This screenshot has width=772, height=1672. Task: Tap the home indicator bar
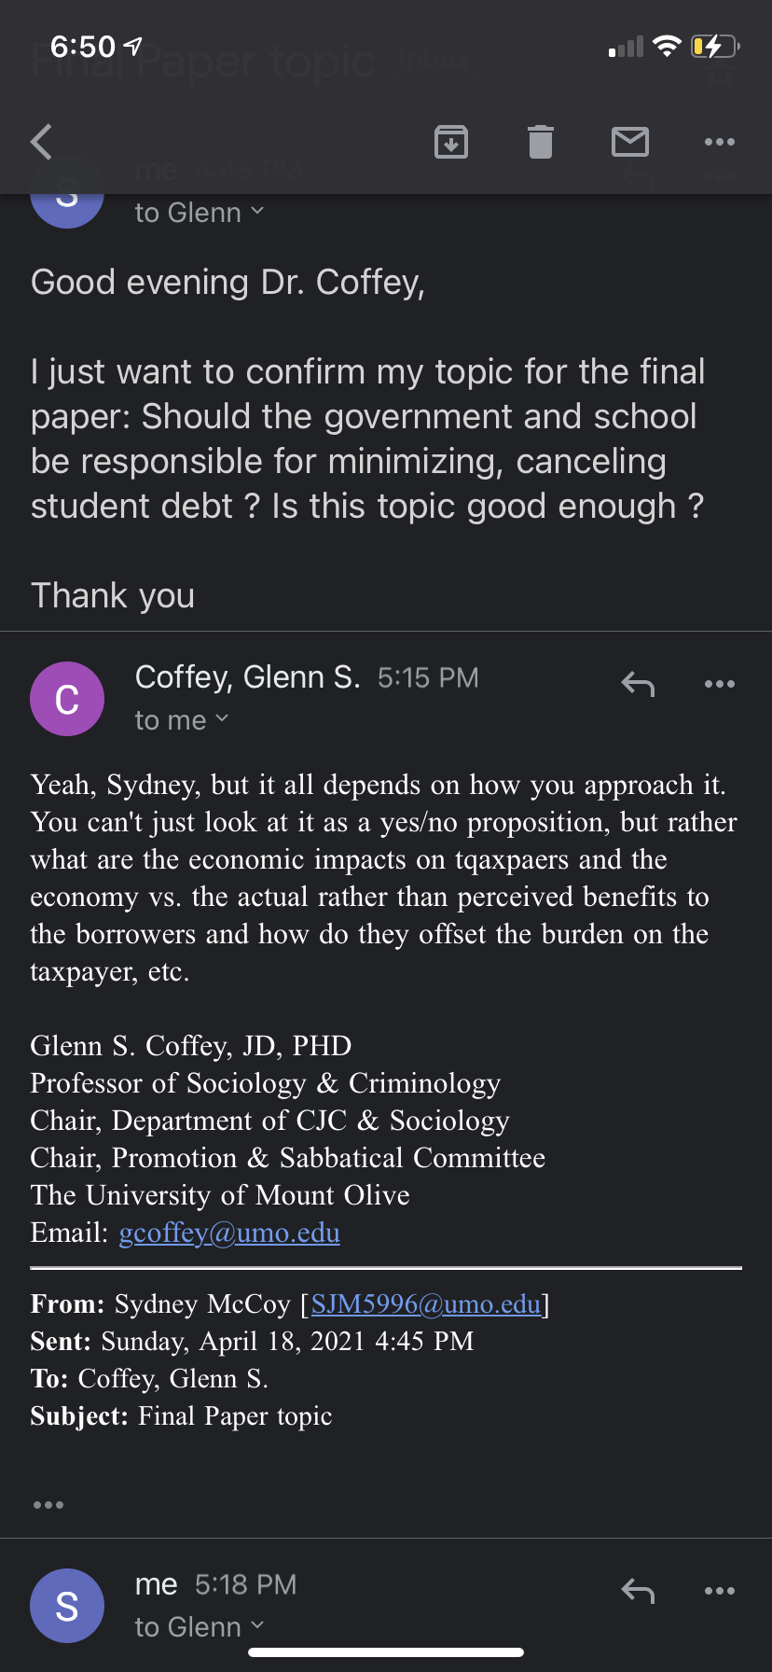386,1652
